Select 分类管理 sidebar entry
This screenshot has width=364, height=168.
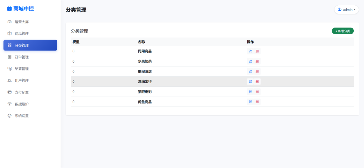30,45
